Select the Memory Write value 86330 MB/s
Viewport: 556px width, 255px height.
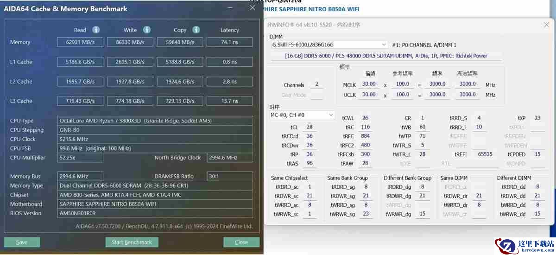point(130,42)
